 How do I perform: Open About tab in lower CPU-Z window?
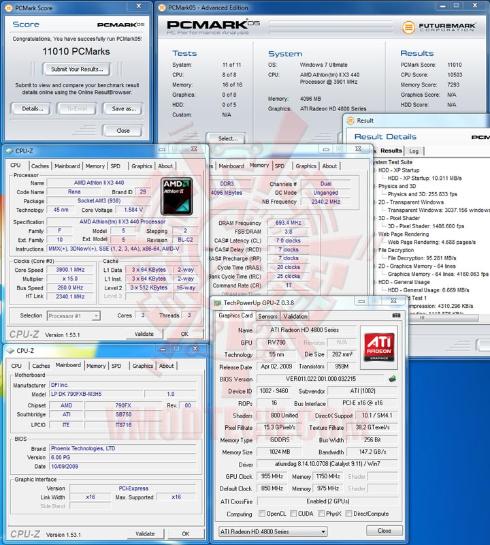pyautogui.click(x=166, y=366)
